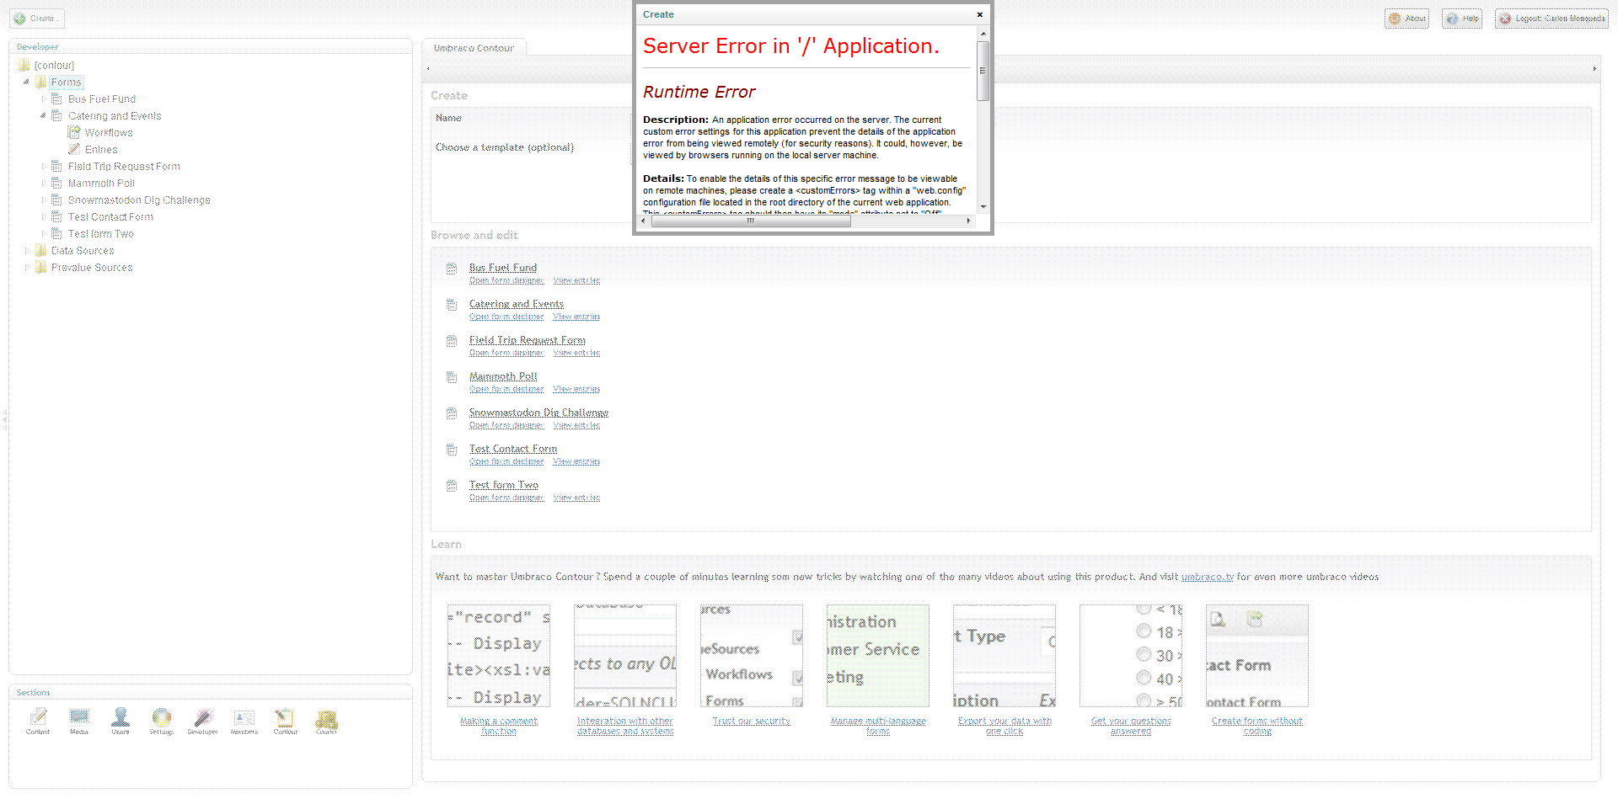View entries for Test form Two
The height and width of the screenshot is (804, 1618).
click(576, 498)
